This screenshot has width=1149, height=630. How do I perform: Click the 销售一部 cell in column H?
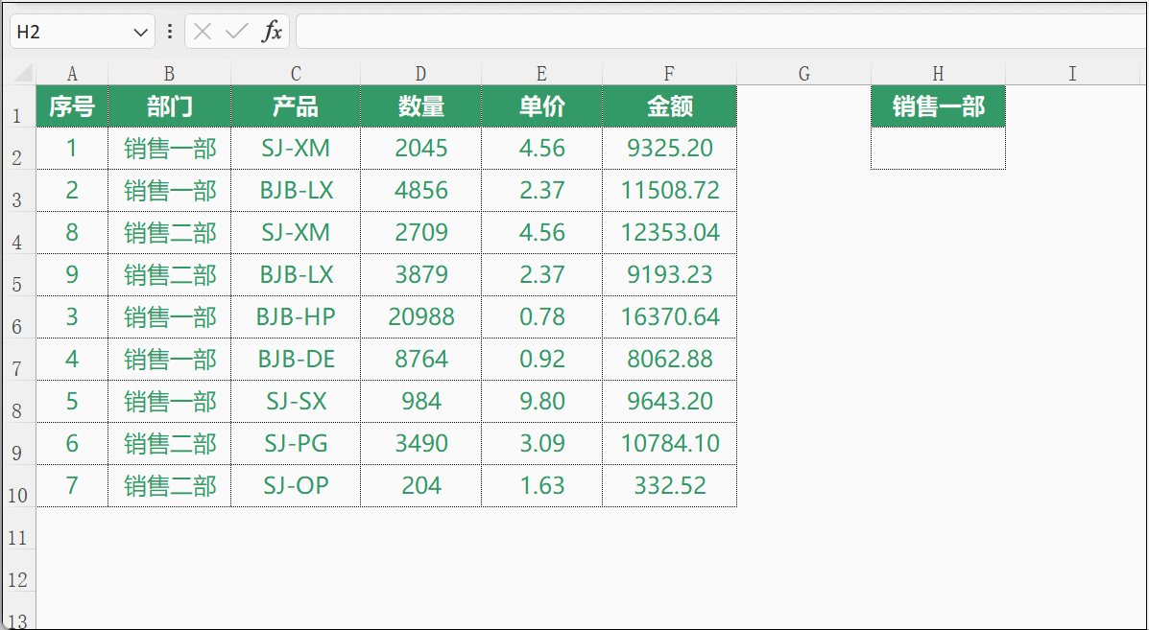click(x=938, y=106)
